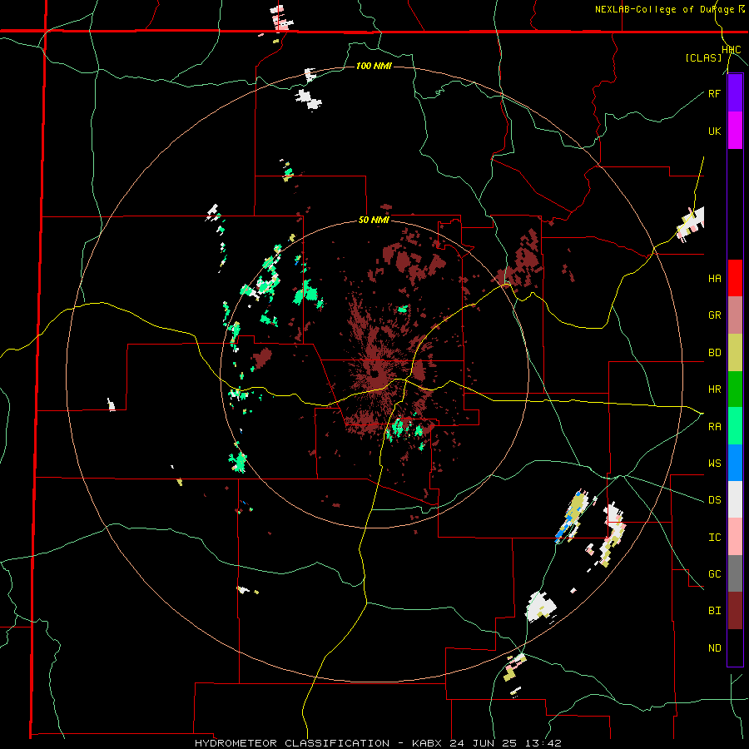Click the BI legend label
This screenshot has height=749, width=749.
tap(714, 611)
